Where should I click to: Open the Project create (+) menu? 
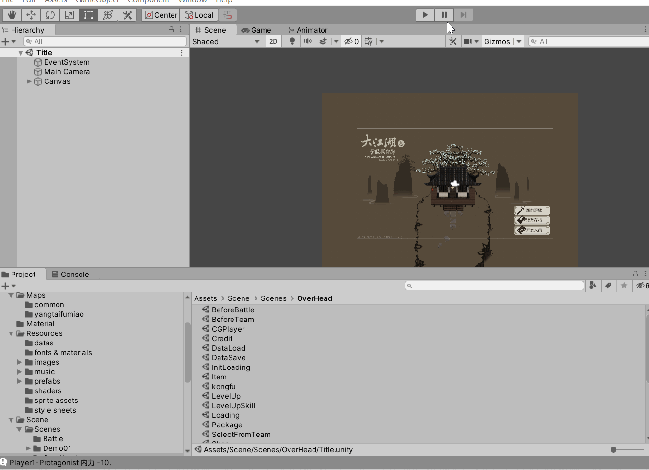tap(9, 286)
